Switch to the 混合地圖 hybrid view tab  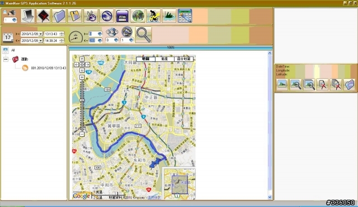tap(183, 59)
